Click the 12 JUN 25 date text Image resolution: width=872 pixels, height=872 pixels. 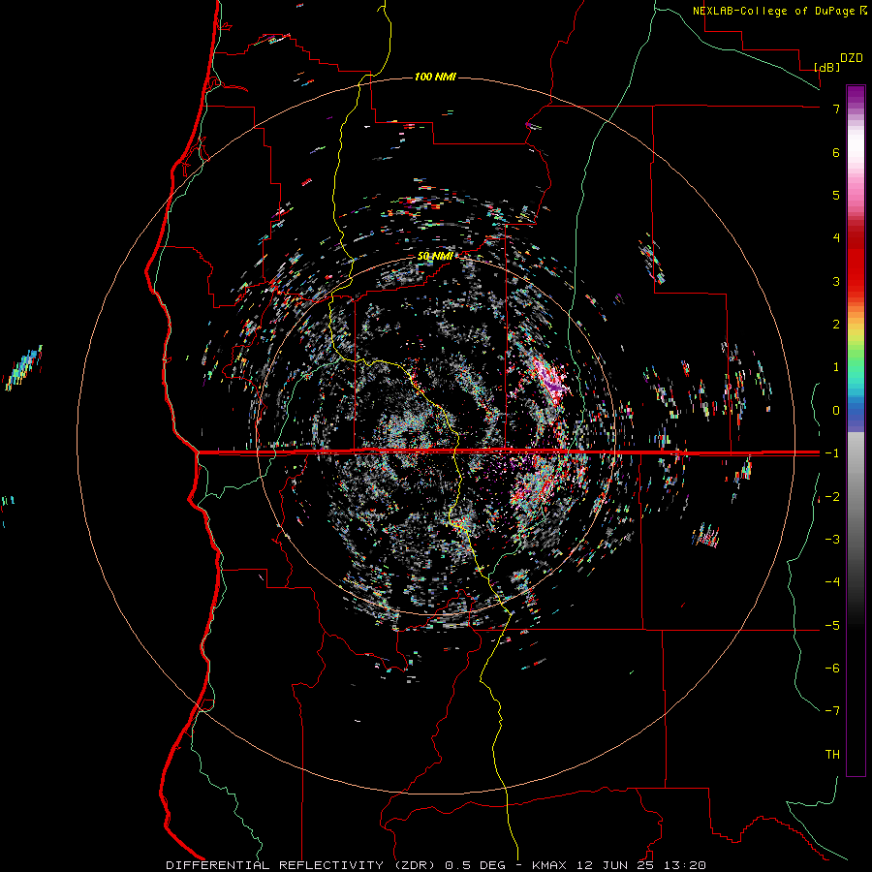click(x=615, y=865)
